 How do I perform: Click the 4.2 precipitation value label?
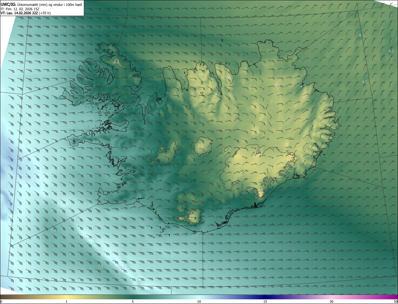(391, 51)
